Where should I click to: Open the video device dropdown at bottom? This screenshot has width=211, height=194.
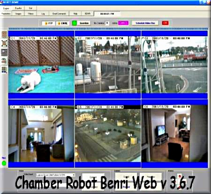(x=56, y=175)
